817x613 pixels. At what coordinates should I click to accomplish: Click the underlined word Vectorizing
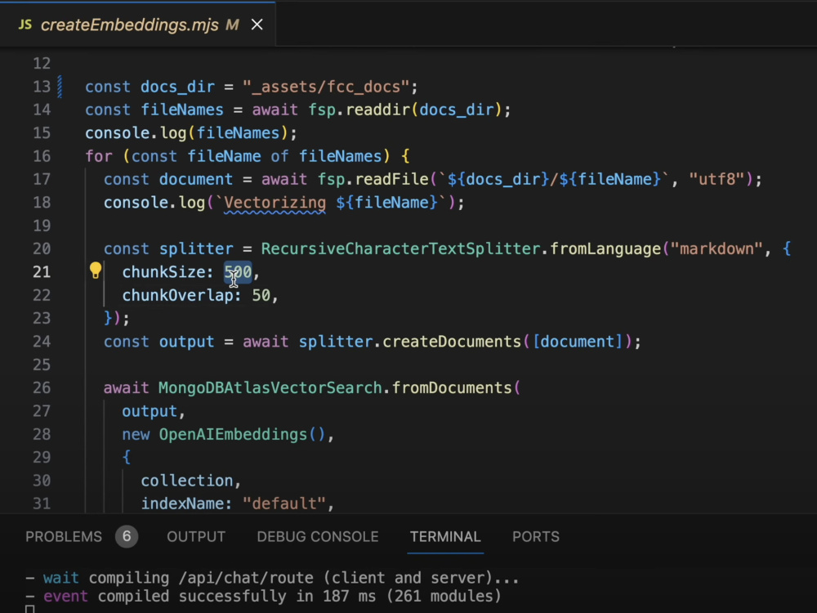tap(275, 202)
